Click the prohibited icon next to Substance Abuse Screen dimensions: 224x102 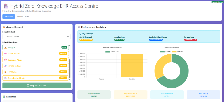5,60
